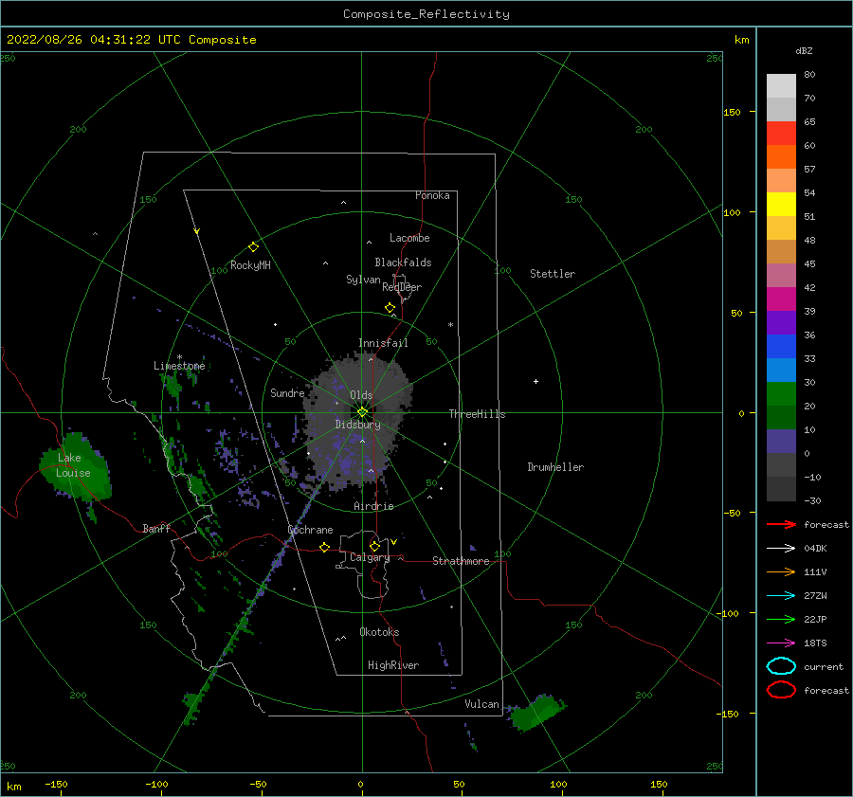Click the Calgary city label
853x797 pixels.
pyautogui.click(x=370, y=557)
